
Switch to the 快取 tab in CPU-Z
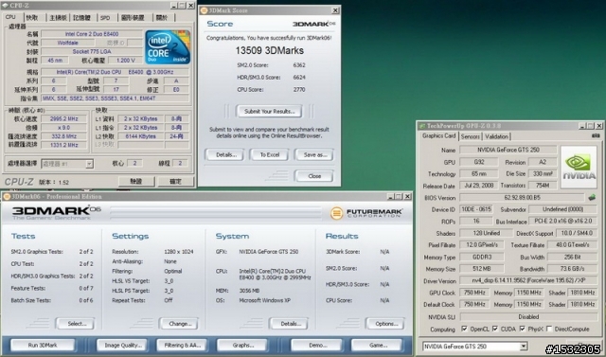(x=32, y=18)
